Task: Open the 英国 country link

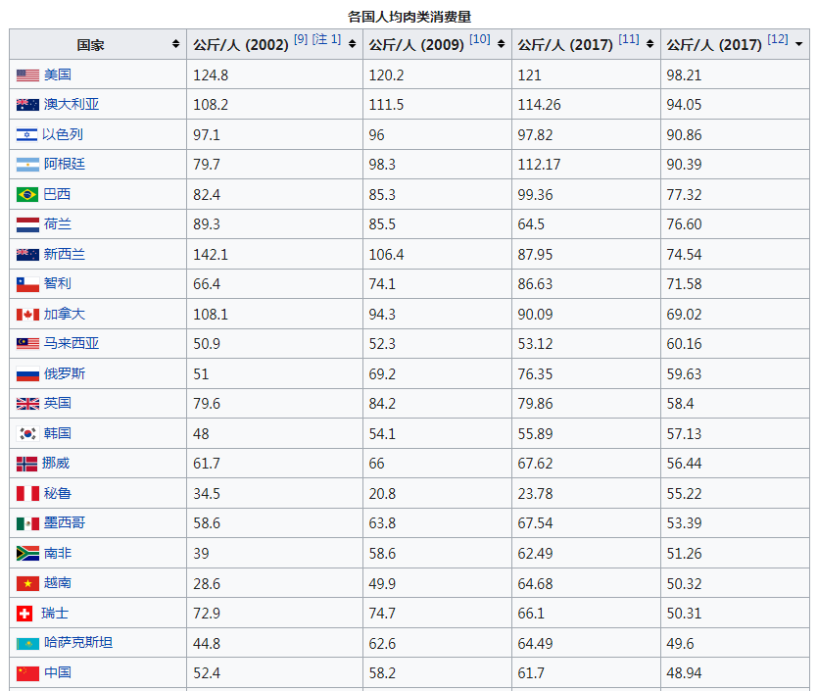Action: [58, 403]
